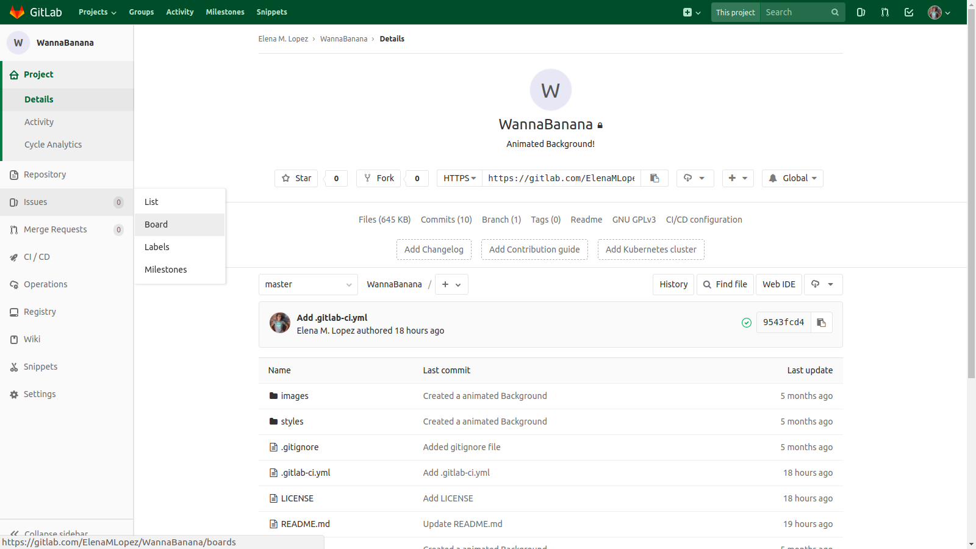Open the Global notification dropdown
Viewport: 976px width, 549px height.
(792, 178)
